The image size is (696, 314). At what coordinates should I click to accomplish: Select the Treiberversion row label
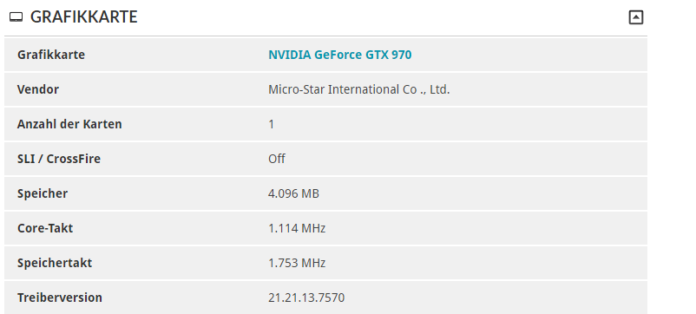[x=60, y=298]
